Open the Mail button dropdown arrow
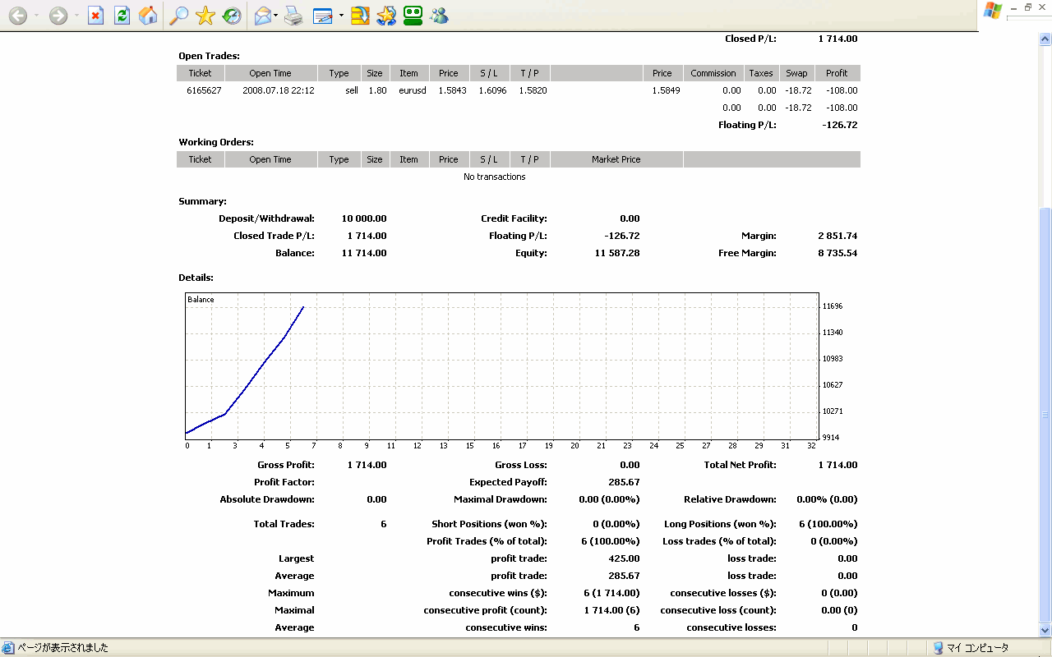 pyautogui.click(x=276, y=16)
